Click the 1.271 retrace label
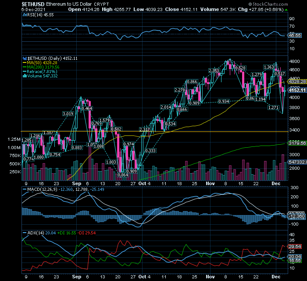307x281 pixels. tap(273, 108)
